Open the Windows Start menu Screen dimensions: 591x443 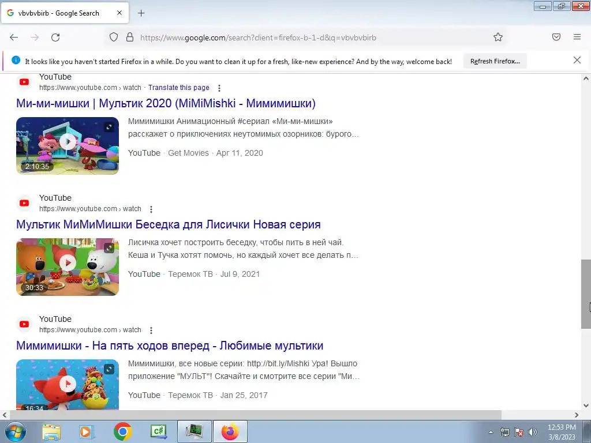coord(15,431)
